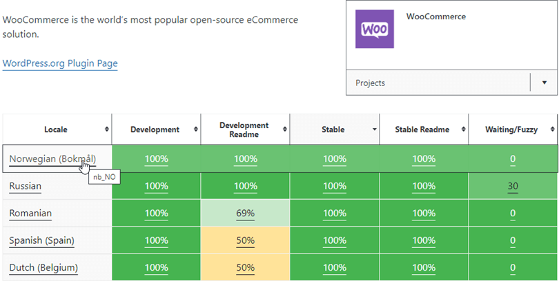Open Norwegian Development Readme 100% link

pos(245,159)
